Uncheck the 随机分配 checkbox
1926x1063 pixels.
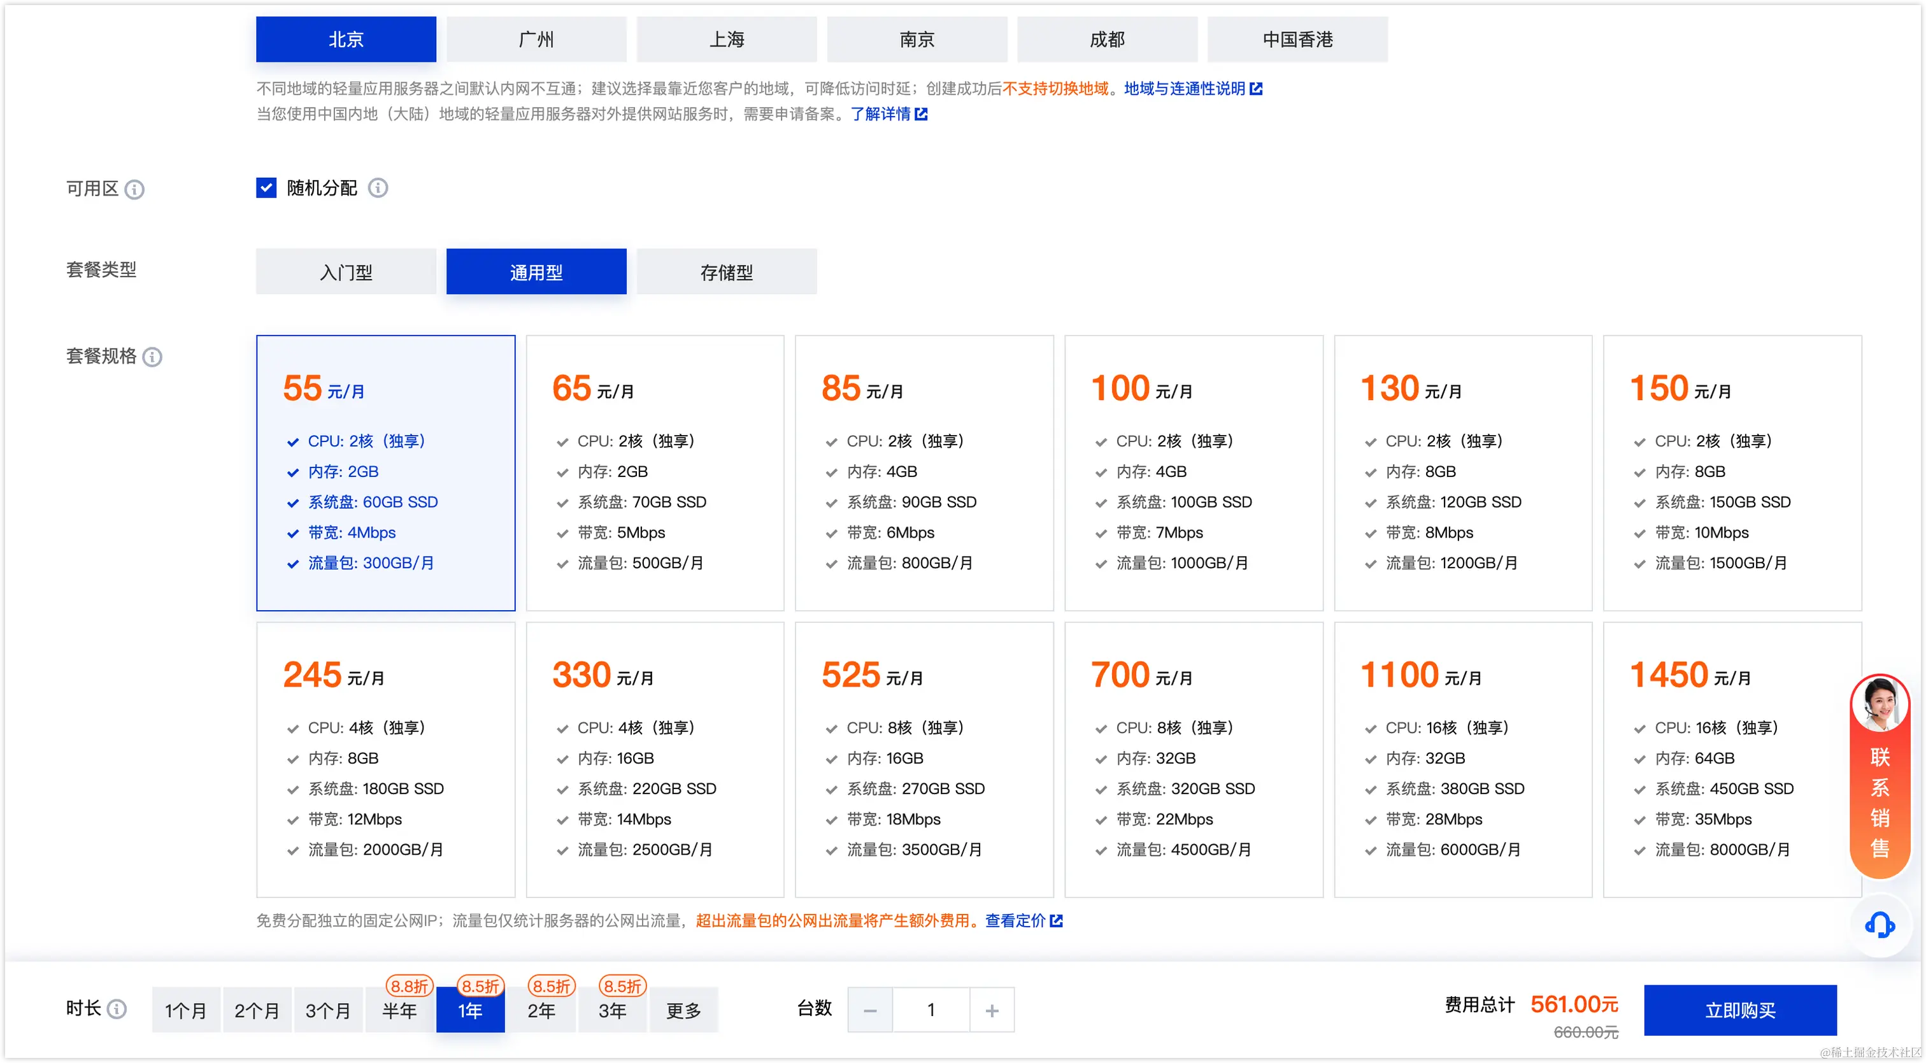266,188
